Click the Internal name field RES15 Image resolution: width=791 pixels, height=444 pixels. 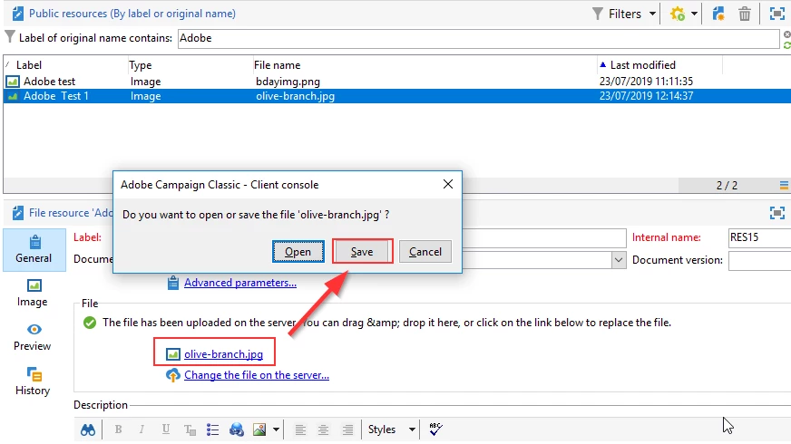point(760,237)
